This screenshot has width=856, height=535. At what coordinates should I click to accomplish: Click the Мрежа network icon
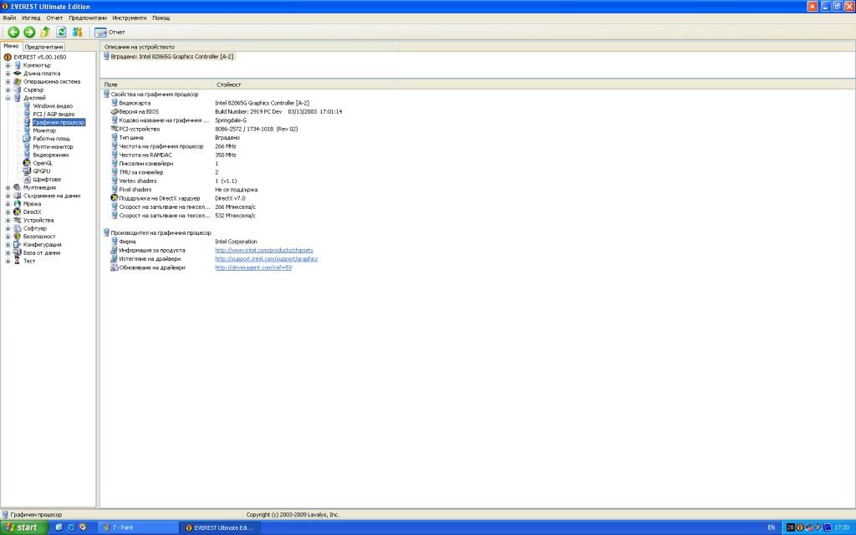click(x=17, y=204)
